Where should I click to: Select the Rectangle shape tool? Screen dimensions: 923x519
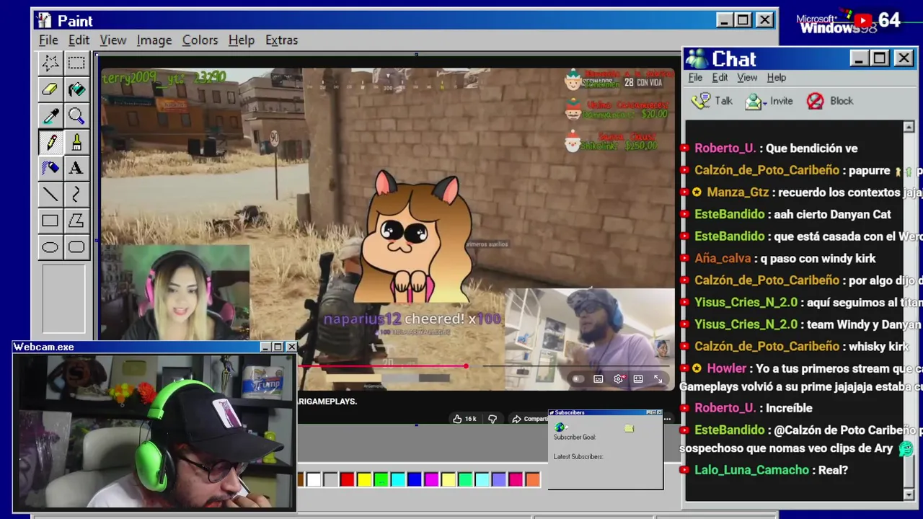click(x=50, y=221)
